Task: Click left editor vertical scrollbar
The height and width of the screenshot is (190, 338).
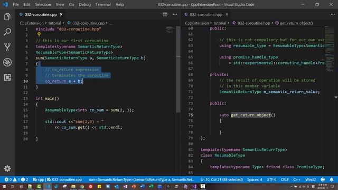Action: coord(178,69)
